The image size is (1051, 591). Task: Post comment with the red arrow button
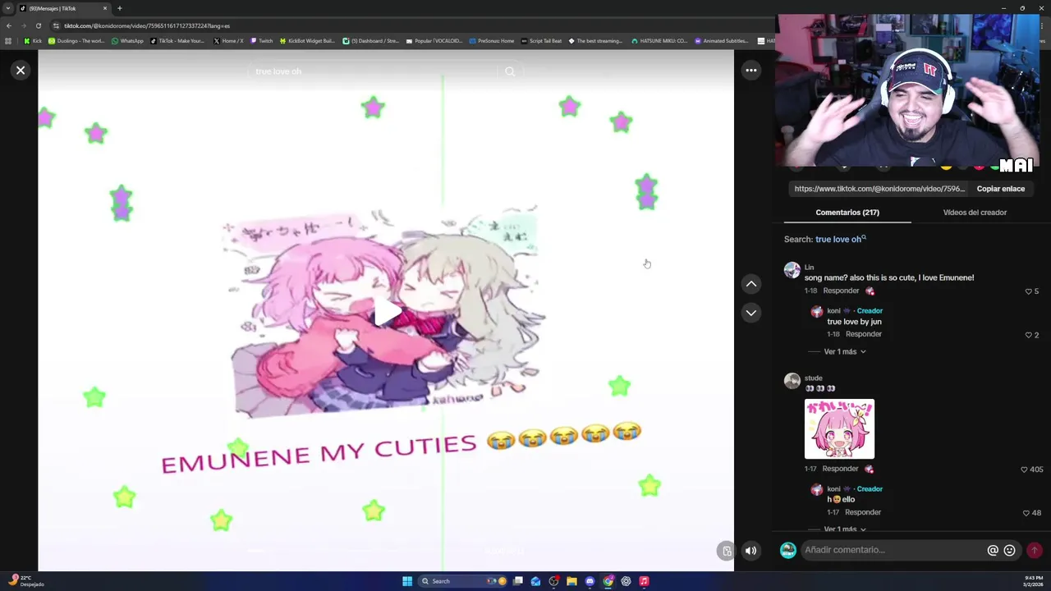(x=1035, y=551)
